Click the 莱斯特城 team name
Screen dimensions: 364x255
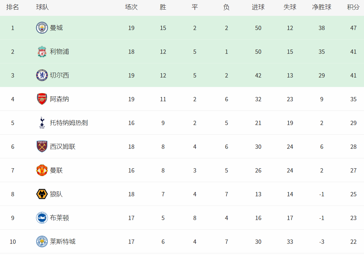point(62,242)
